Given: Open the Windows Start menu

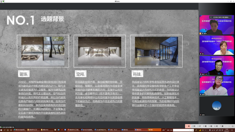Looking at the screenshot, I should tap(1, 130).
